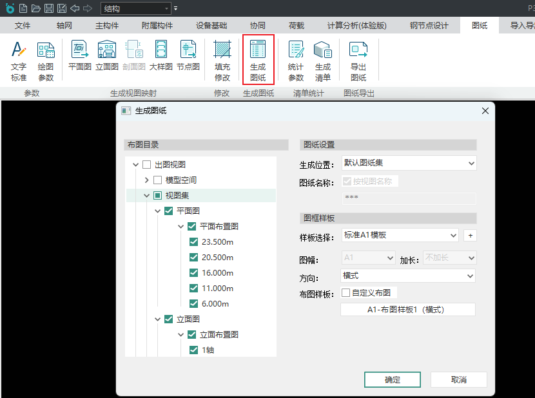Click the A1-布图样板1 (横式) template field

[407, 310]
